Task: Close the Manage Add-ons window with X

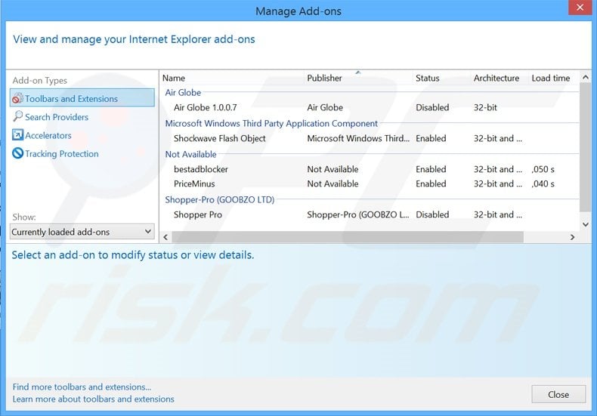Action: 580,8
